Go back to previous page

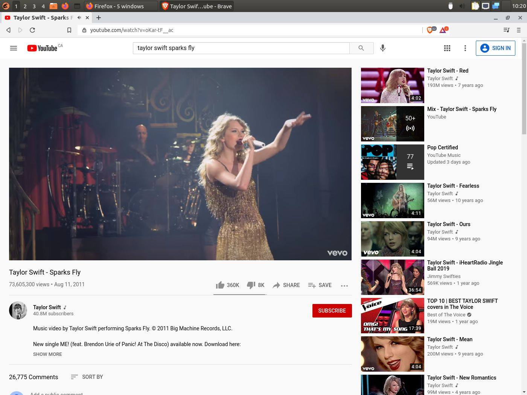coord(8,30)
